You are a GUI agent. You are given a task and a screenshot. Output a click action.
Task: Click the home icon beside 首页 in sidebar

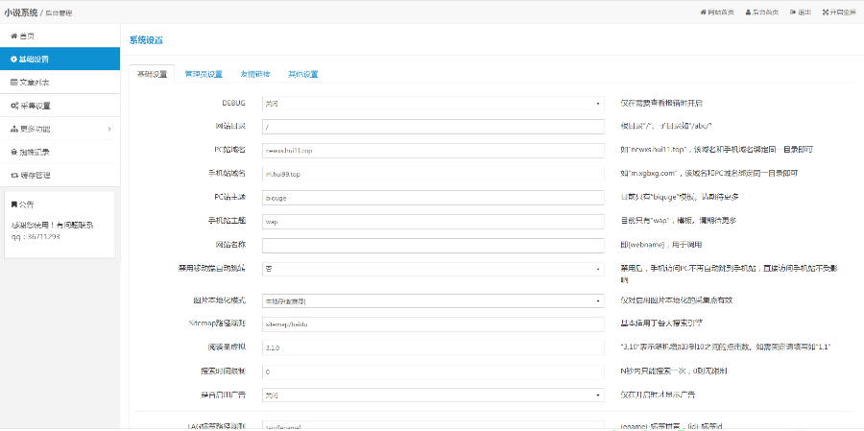pyautogui.click(x=13, y=36)
